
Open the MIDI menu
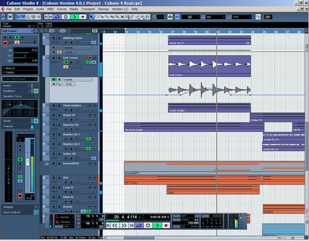tap(51, 9)
